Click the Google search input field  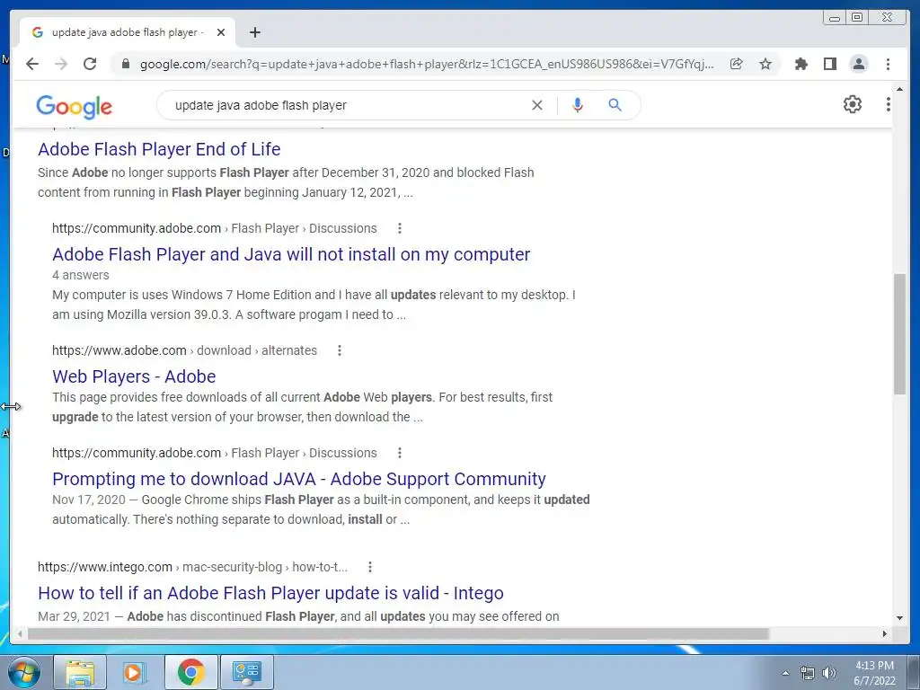pyautogui.click(x=346, y=105)
